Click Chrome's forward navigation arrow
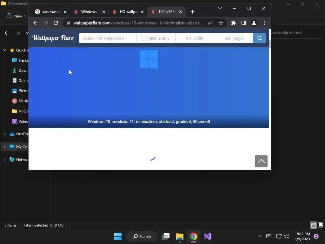Viewport: 325px width, 244px height. click(46, 23)
